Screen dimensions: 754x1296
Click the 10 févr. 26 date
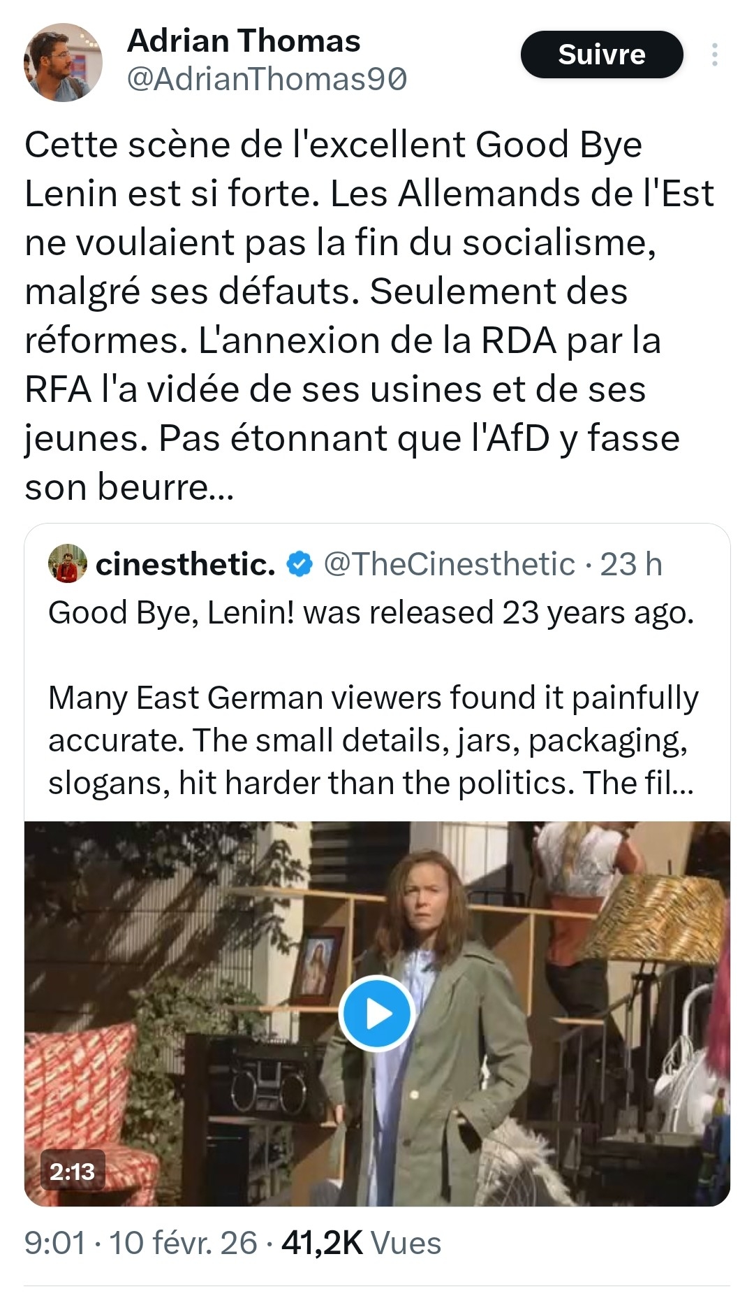183,1244
